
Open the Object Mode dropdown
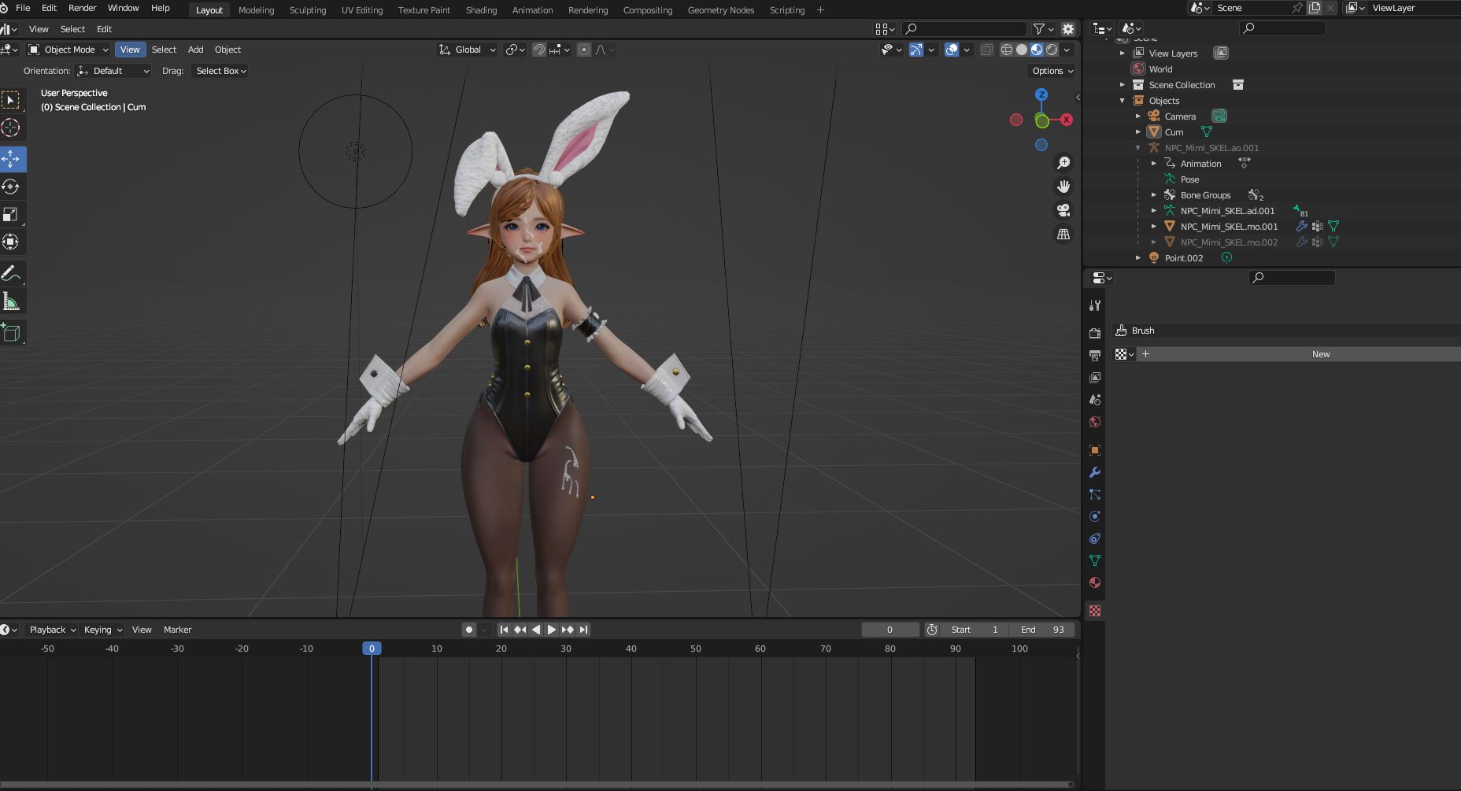[68, 50]
